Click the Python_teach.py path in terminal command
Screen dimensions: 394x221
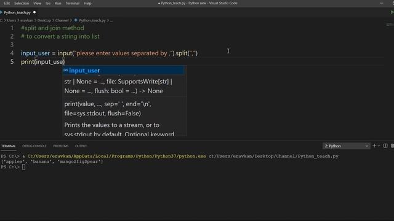pos(273,156)
